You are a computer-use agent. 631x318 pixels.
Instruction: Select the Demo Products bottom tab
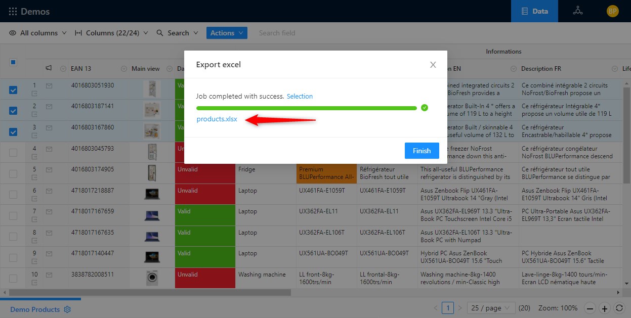click(35, 309)
